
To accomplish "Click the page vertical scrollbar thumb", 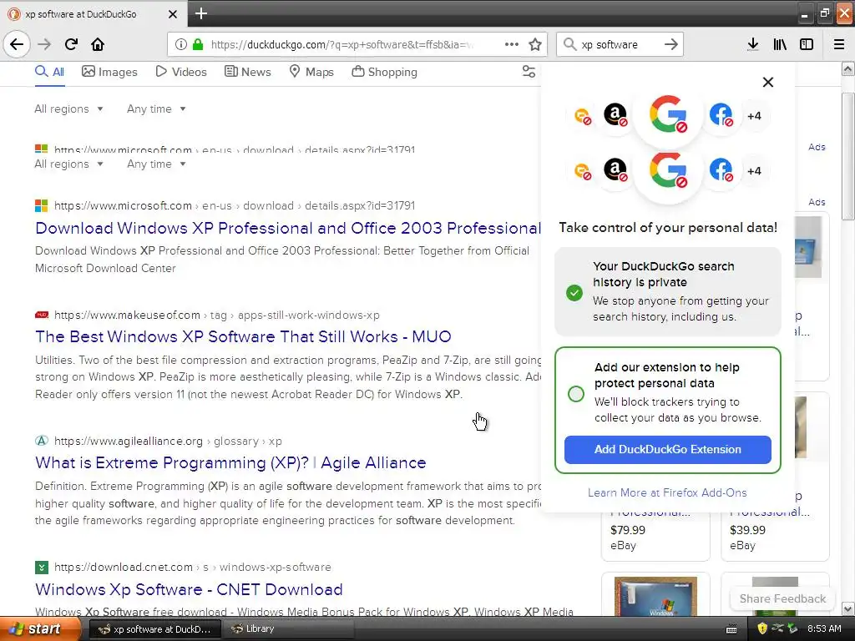I will [848, 157].
